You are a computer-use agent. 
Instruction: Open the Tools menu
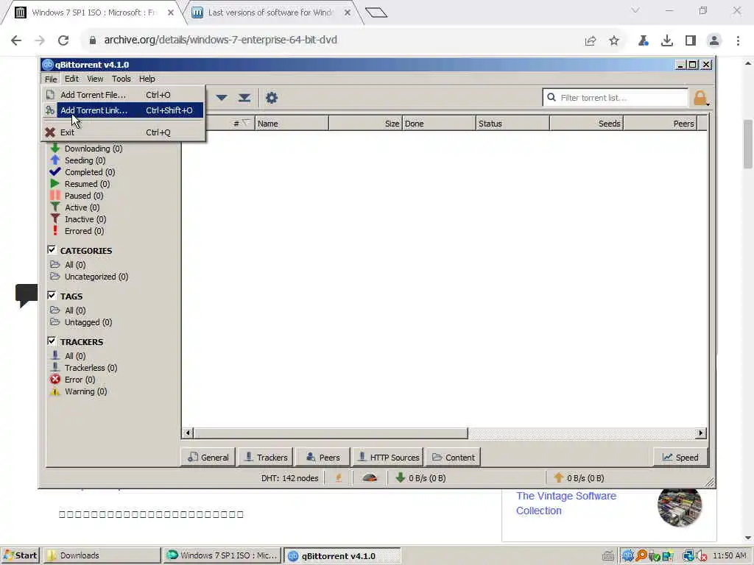point(121,79)
